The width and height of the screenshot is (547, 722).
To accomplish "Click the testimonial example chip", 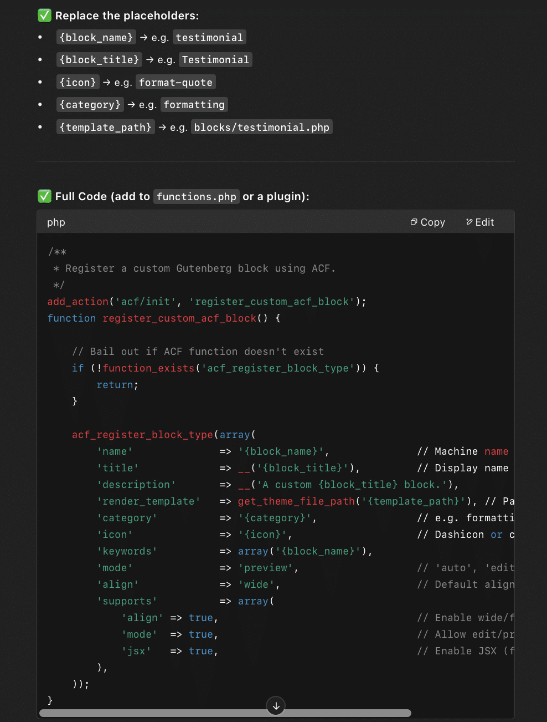I will (x=209, y=37).
